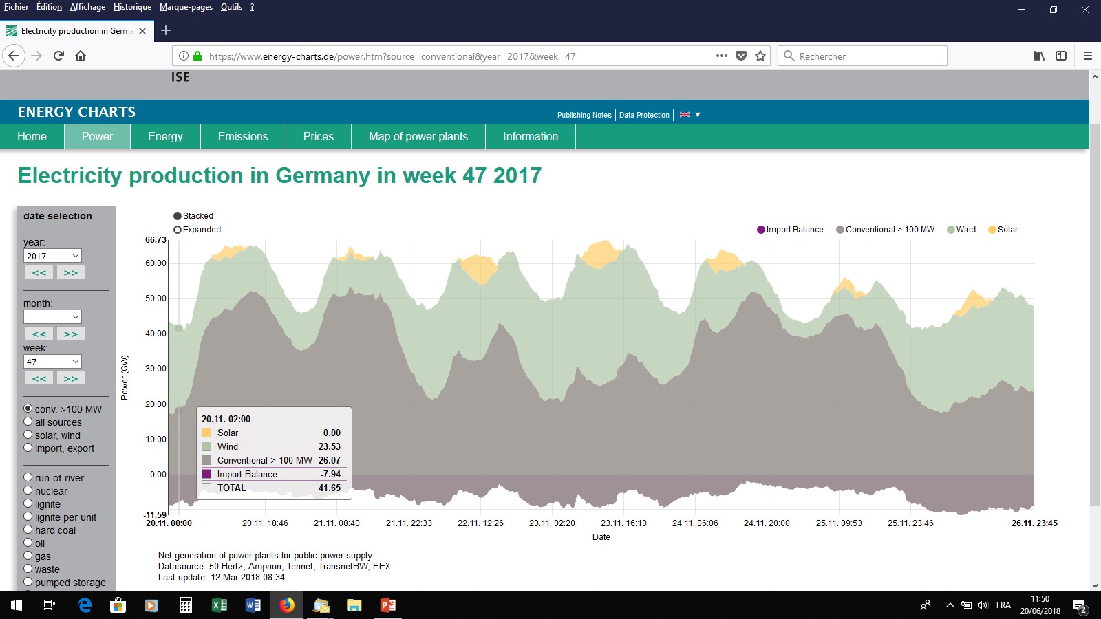Switch to Firefox in taskbar
This screenshot has width=1101, height=619.
[287, 605]
